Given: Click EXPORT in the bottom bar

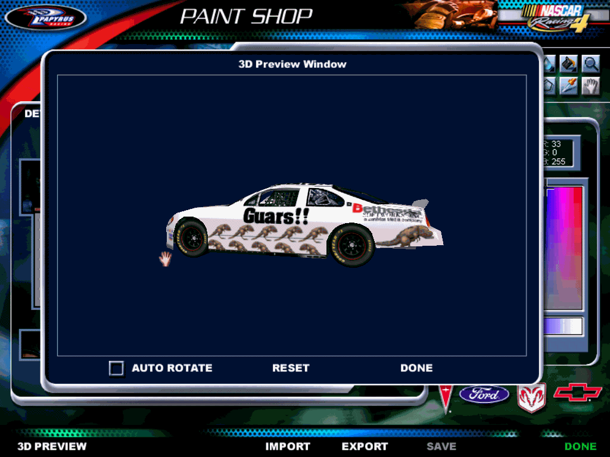Looking at the screenshot, I should pyautogui.click(x=365, y=446).
